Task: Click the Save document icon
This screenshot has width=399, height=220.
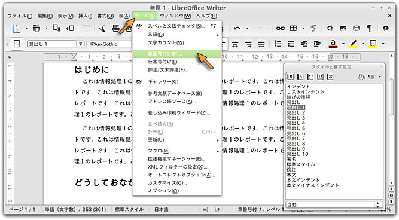Action: [56, 28]
